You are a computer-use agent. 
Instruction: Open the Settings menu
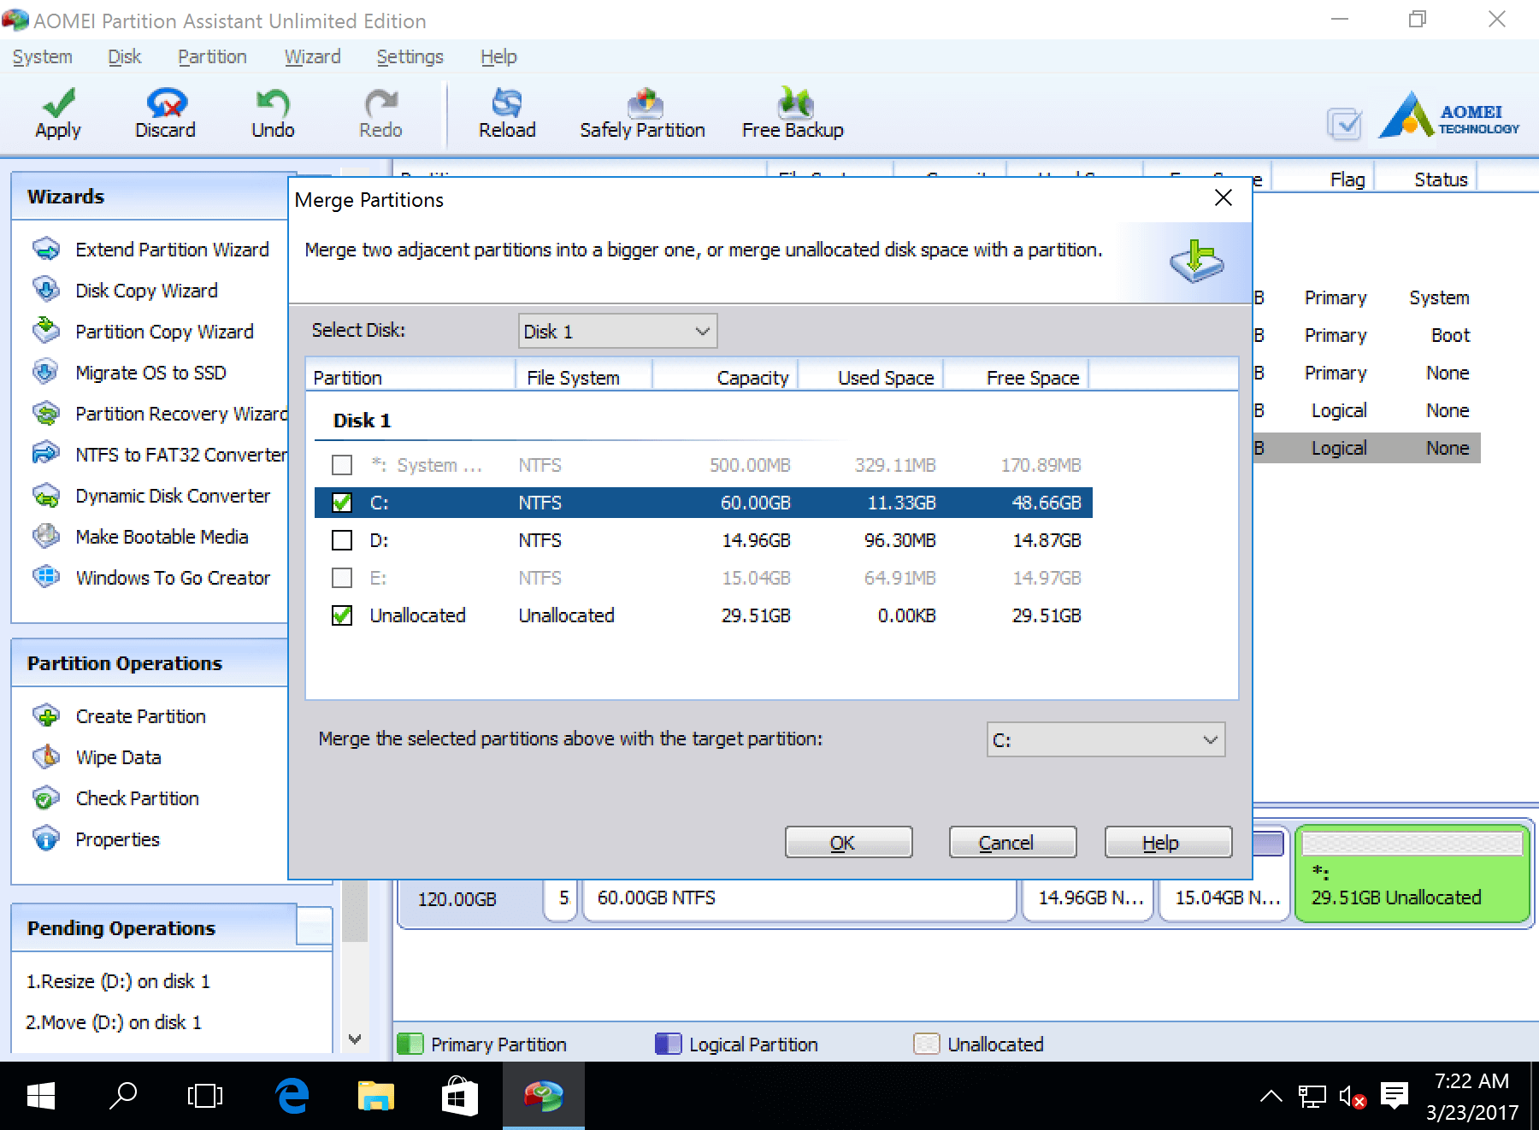point(410,57)
